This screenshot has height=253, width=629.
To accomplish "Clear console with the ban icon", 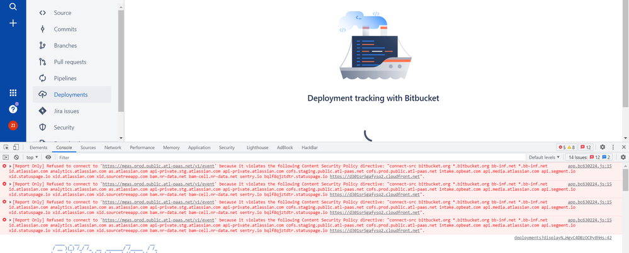I will point(16,157).
